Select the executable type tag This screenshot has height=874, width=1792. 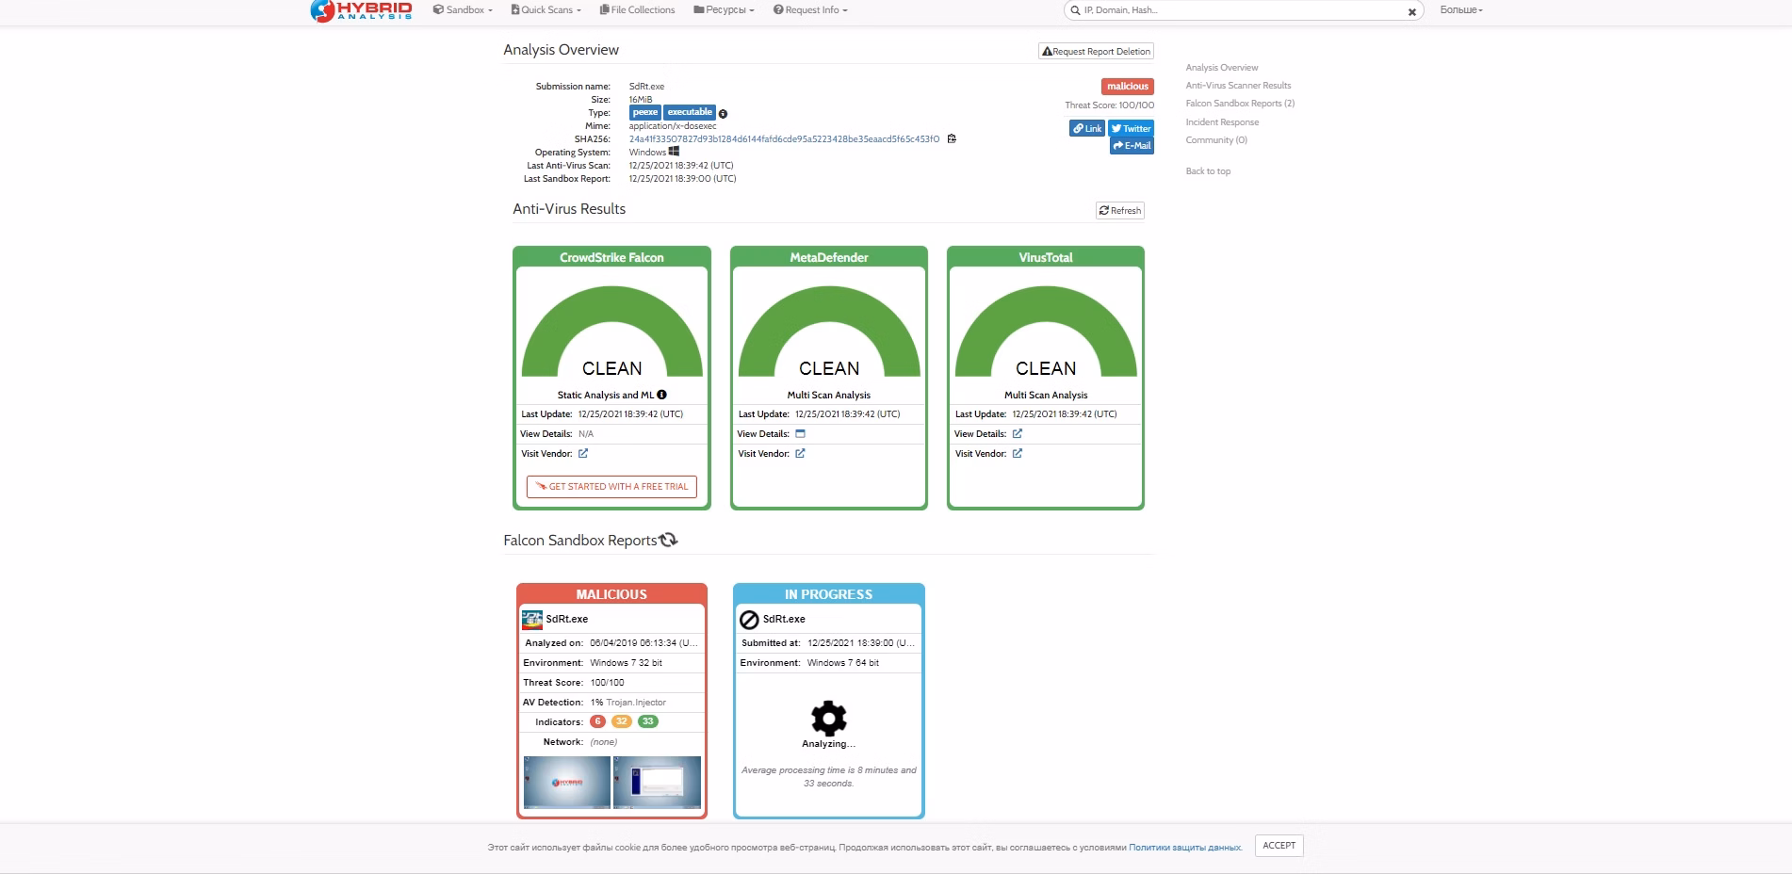[690, 112]
